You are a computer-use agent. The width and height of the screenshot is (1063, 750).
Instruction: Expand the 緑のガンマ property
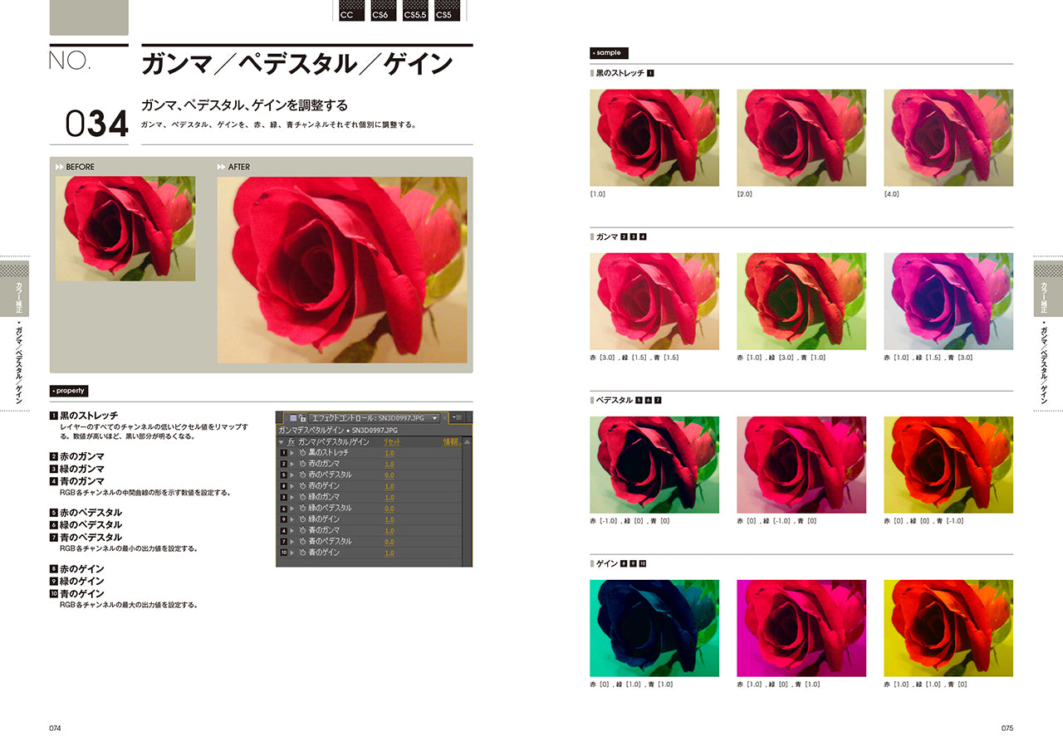click(291, 497)
